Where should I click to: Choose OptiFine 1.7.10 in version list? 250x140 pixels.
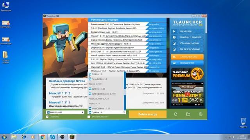[x=105, y=89]
